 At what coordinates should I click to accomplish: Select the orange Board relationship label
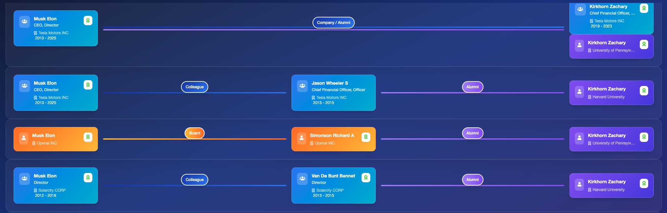pyautogui.click(x=195, y=133)
